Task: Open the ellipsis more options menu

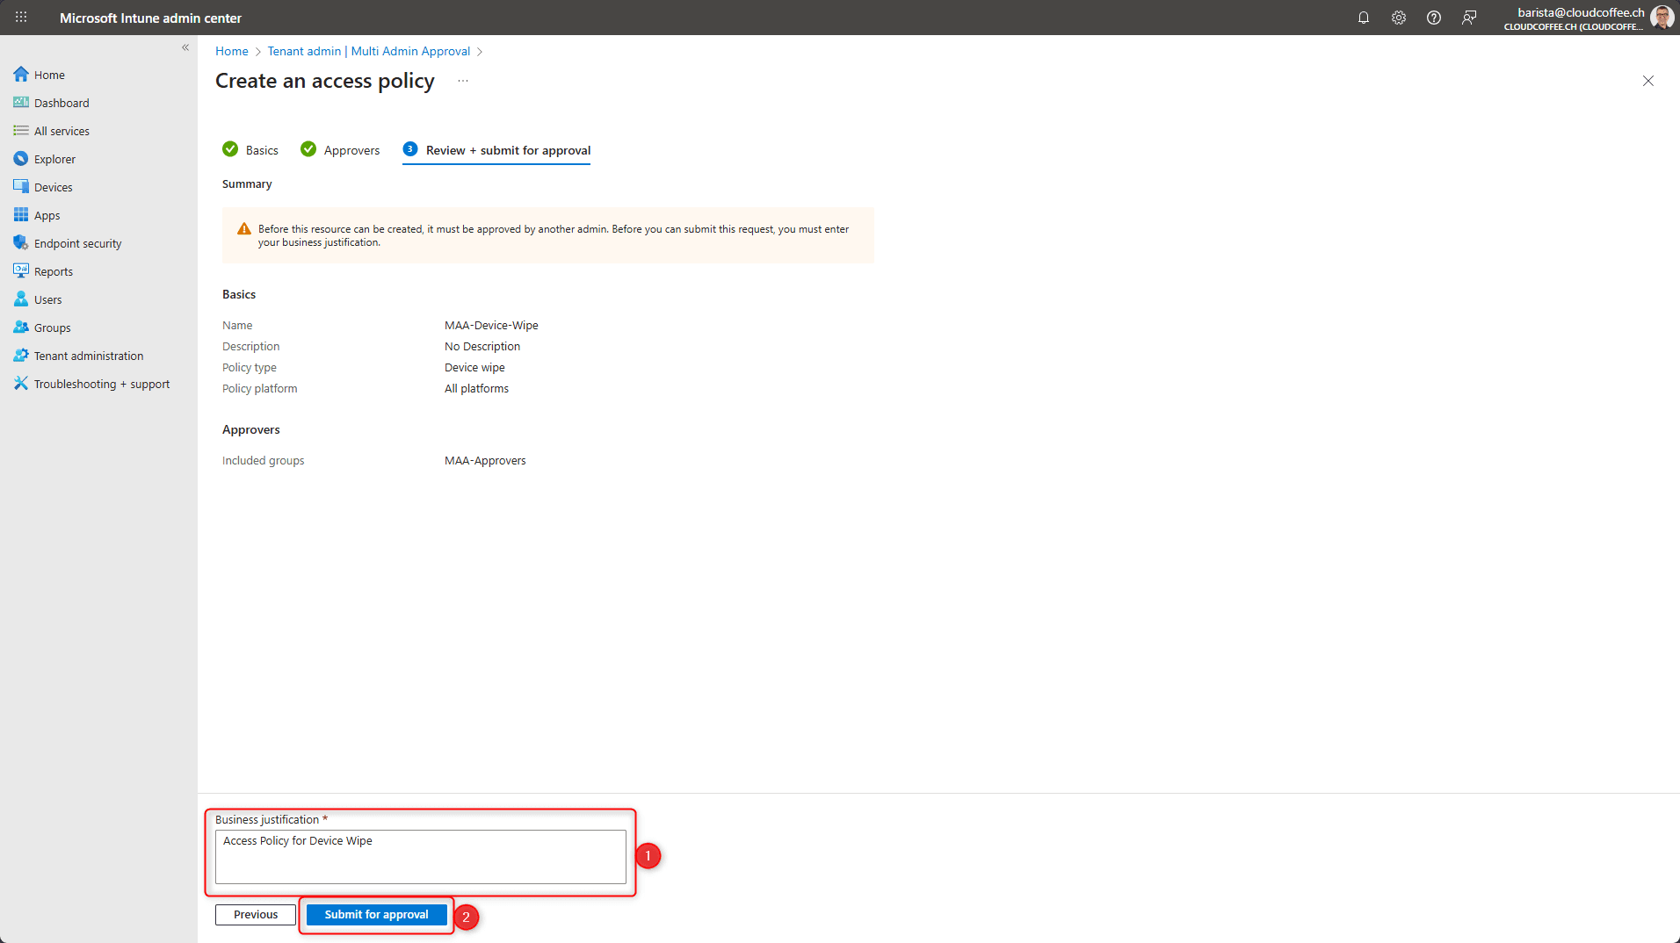Action: tap(463, 81)
